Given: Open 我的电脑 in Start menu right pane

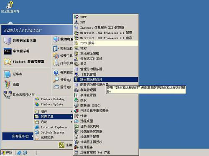Looking at the screenshot, I should (63, 40).
